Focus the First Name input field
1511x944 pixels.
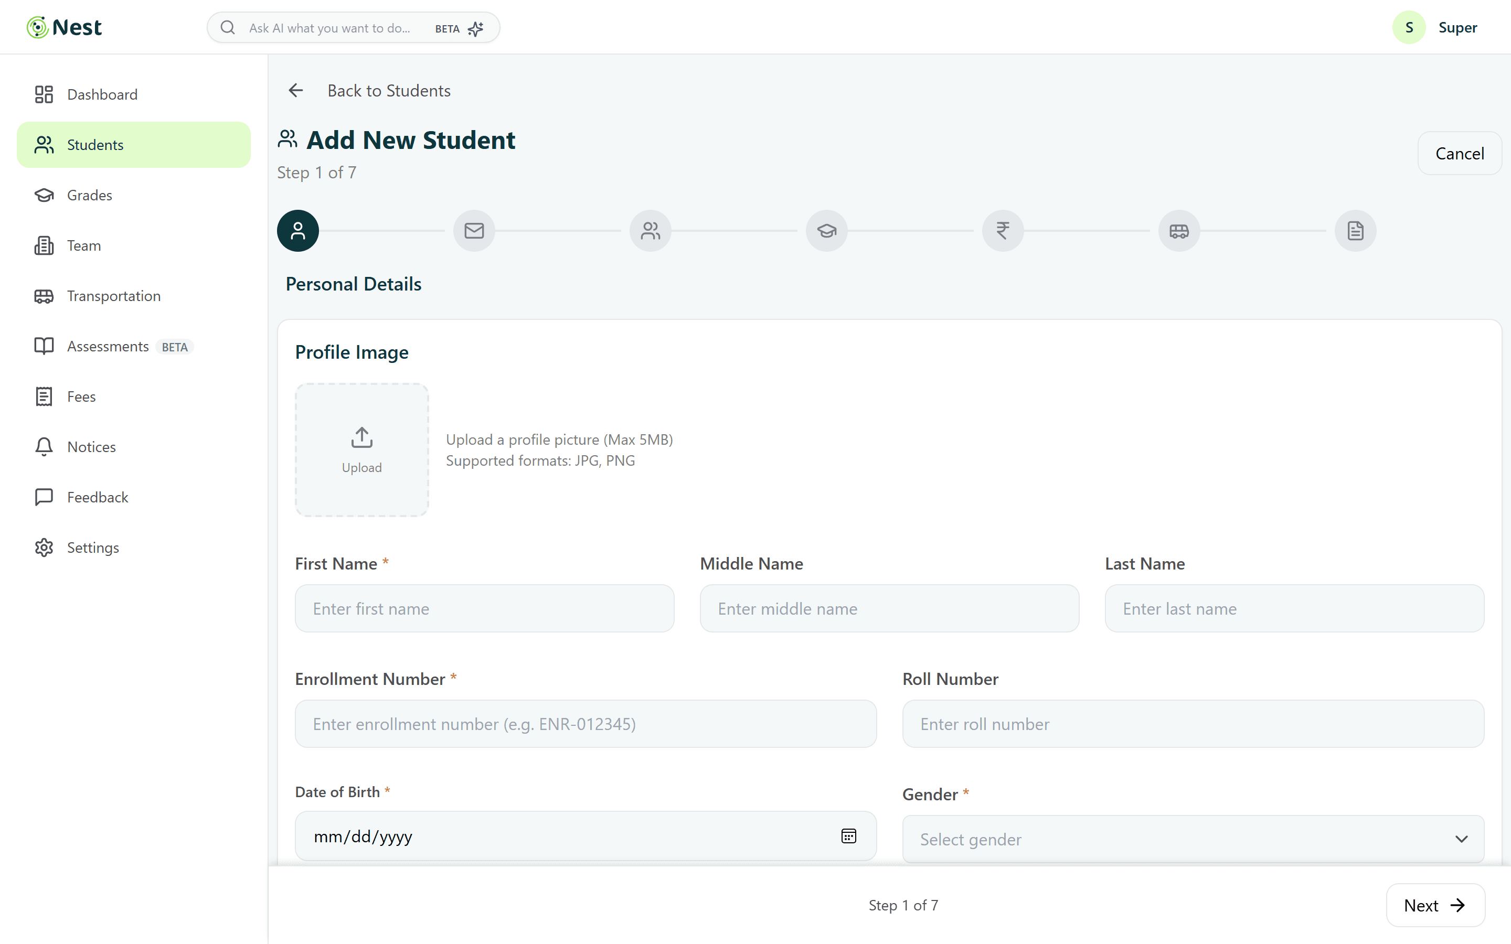pos(485,609)
